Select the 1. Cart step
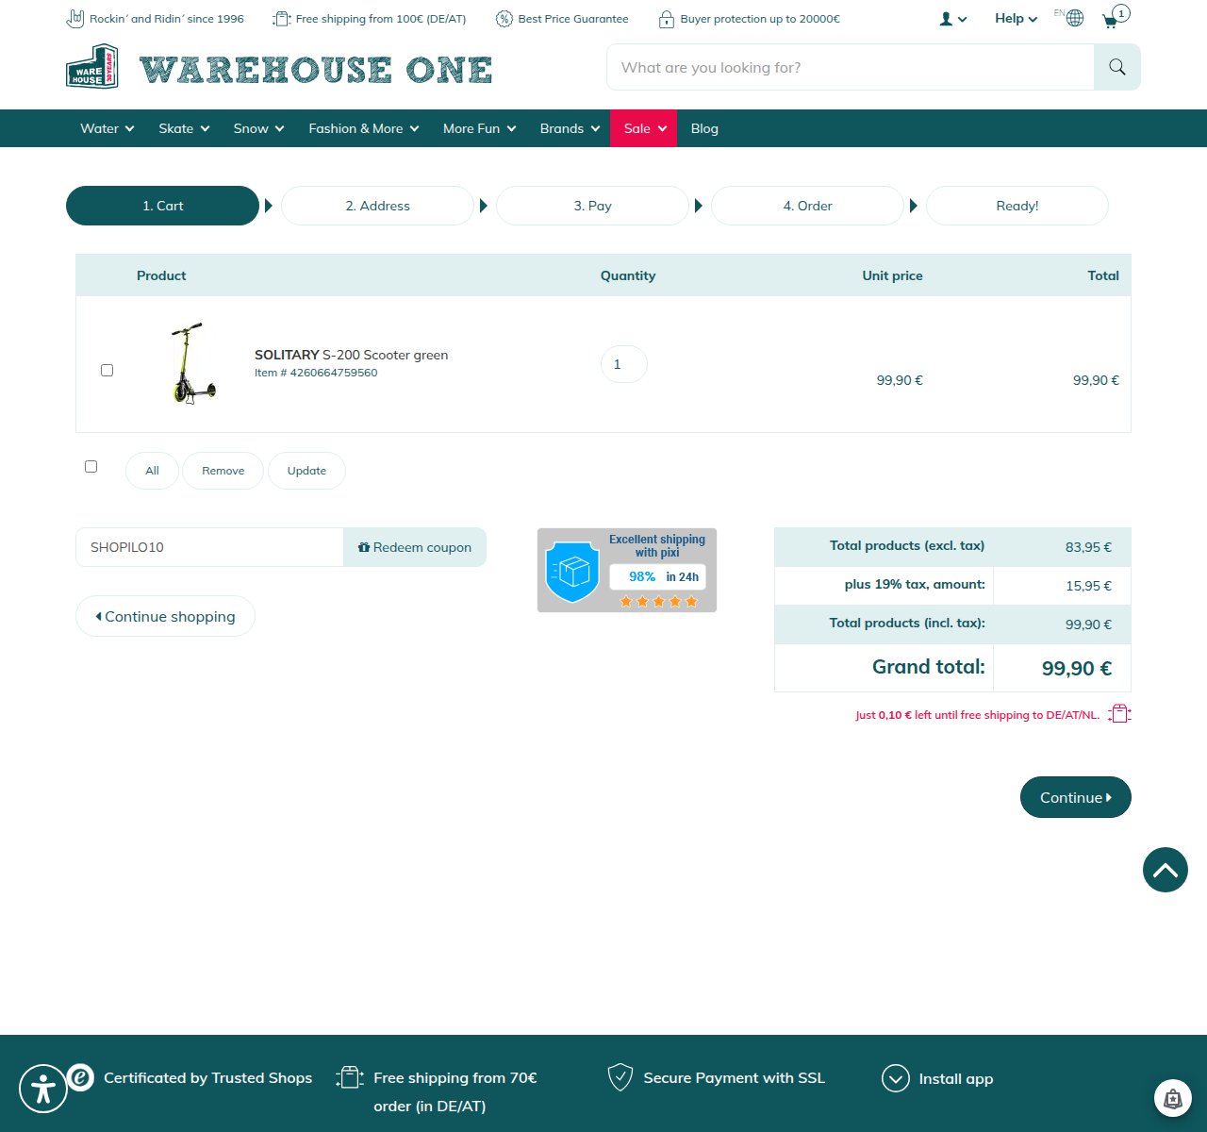The width and height of the screenshot is (1207, 1132). tap(162, 206)
